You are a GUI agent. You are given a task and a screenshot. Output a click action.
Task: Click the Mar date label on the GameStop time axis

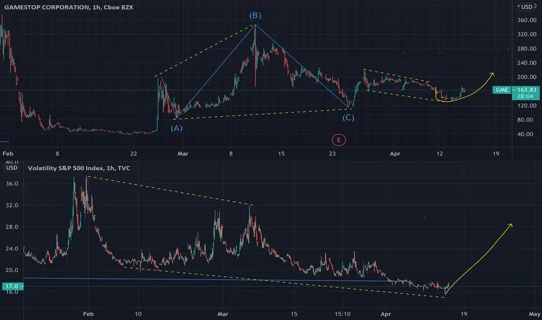(x=183, y=154)
